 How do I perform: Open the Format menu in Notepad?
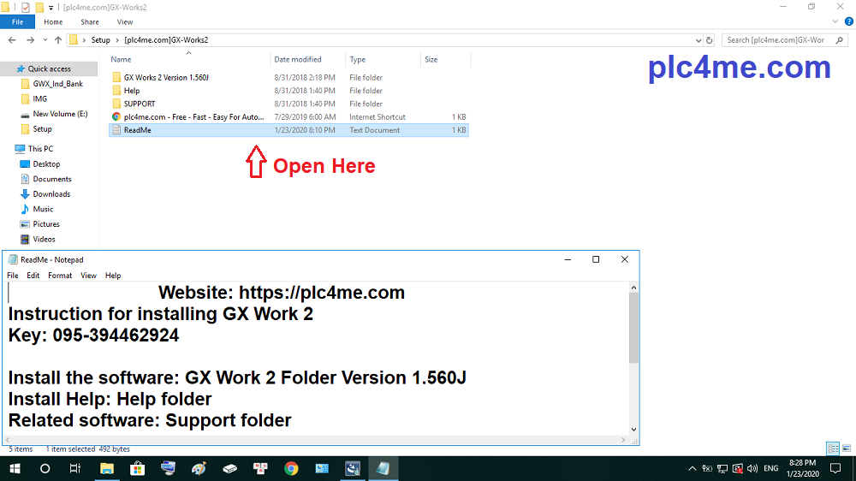click(x=60, y=276)
